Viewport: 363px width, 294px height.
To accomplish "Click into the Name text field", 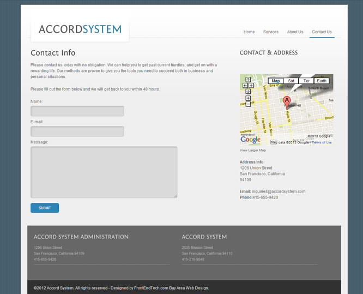I will [x=77, y=111].
